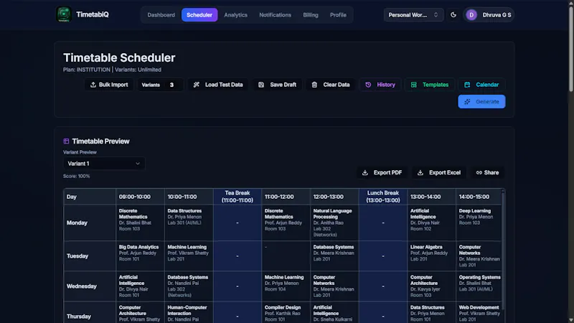Click the Timetable Preview grid icon

pos(66,141)
